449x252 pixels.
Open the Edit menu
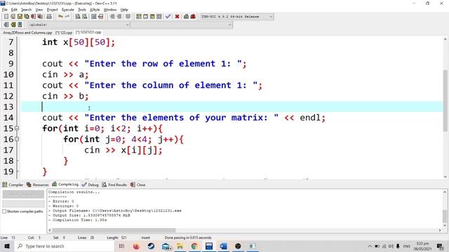click(x=14, y=10)
